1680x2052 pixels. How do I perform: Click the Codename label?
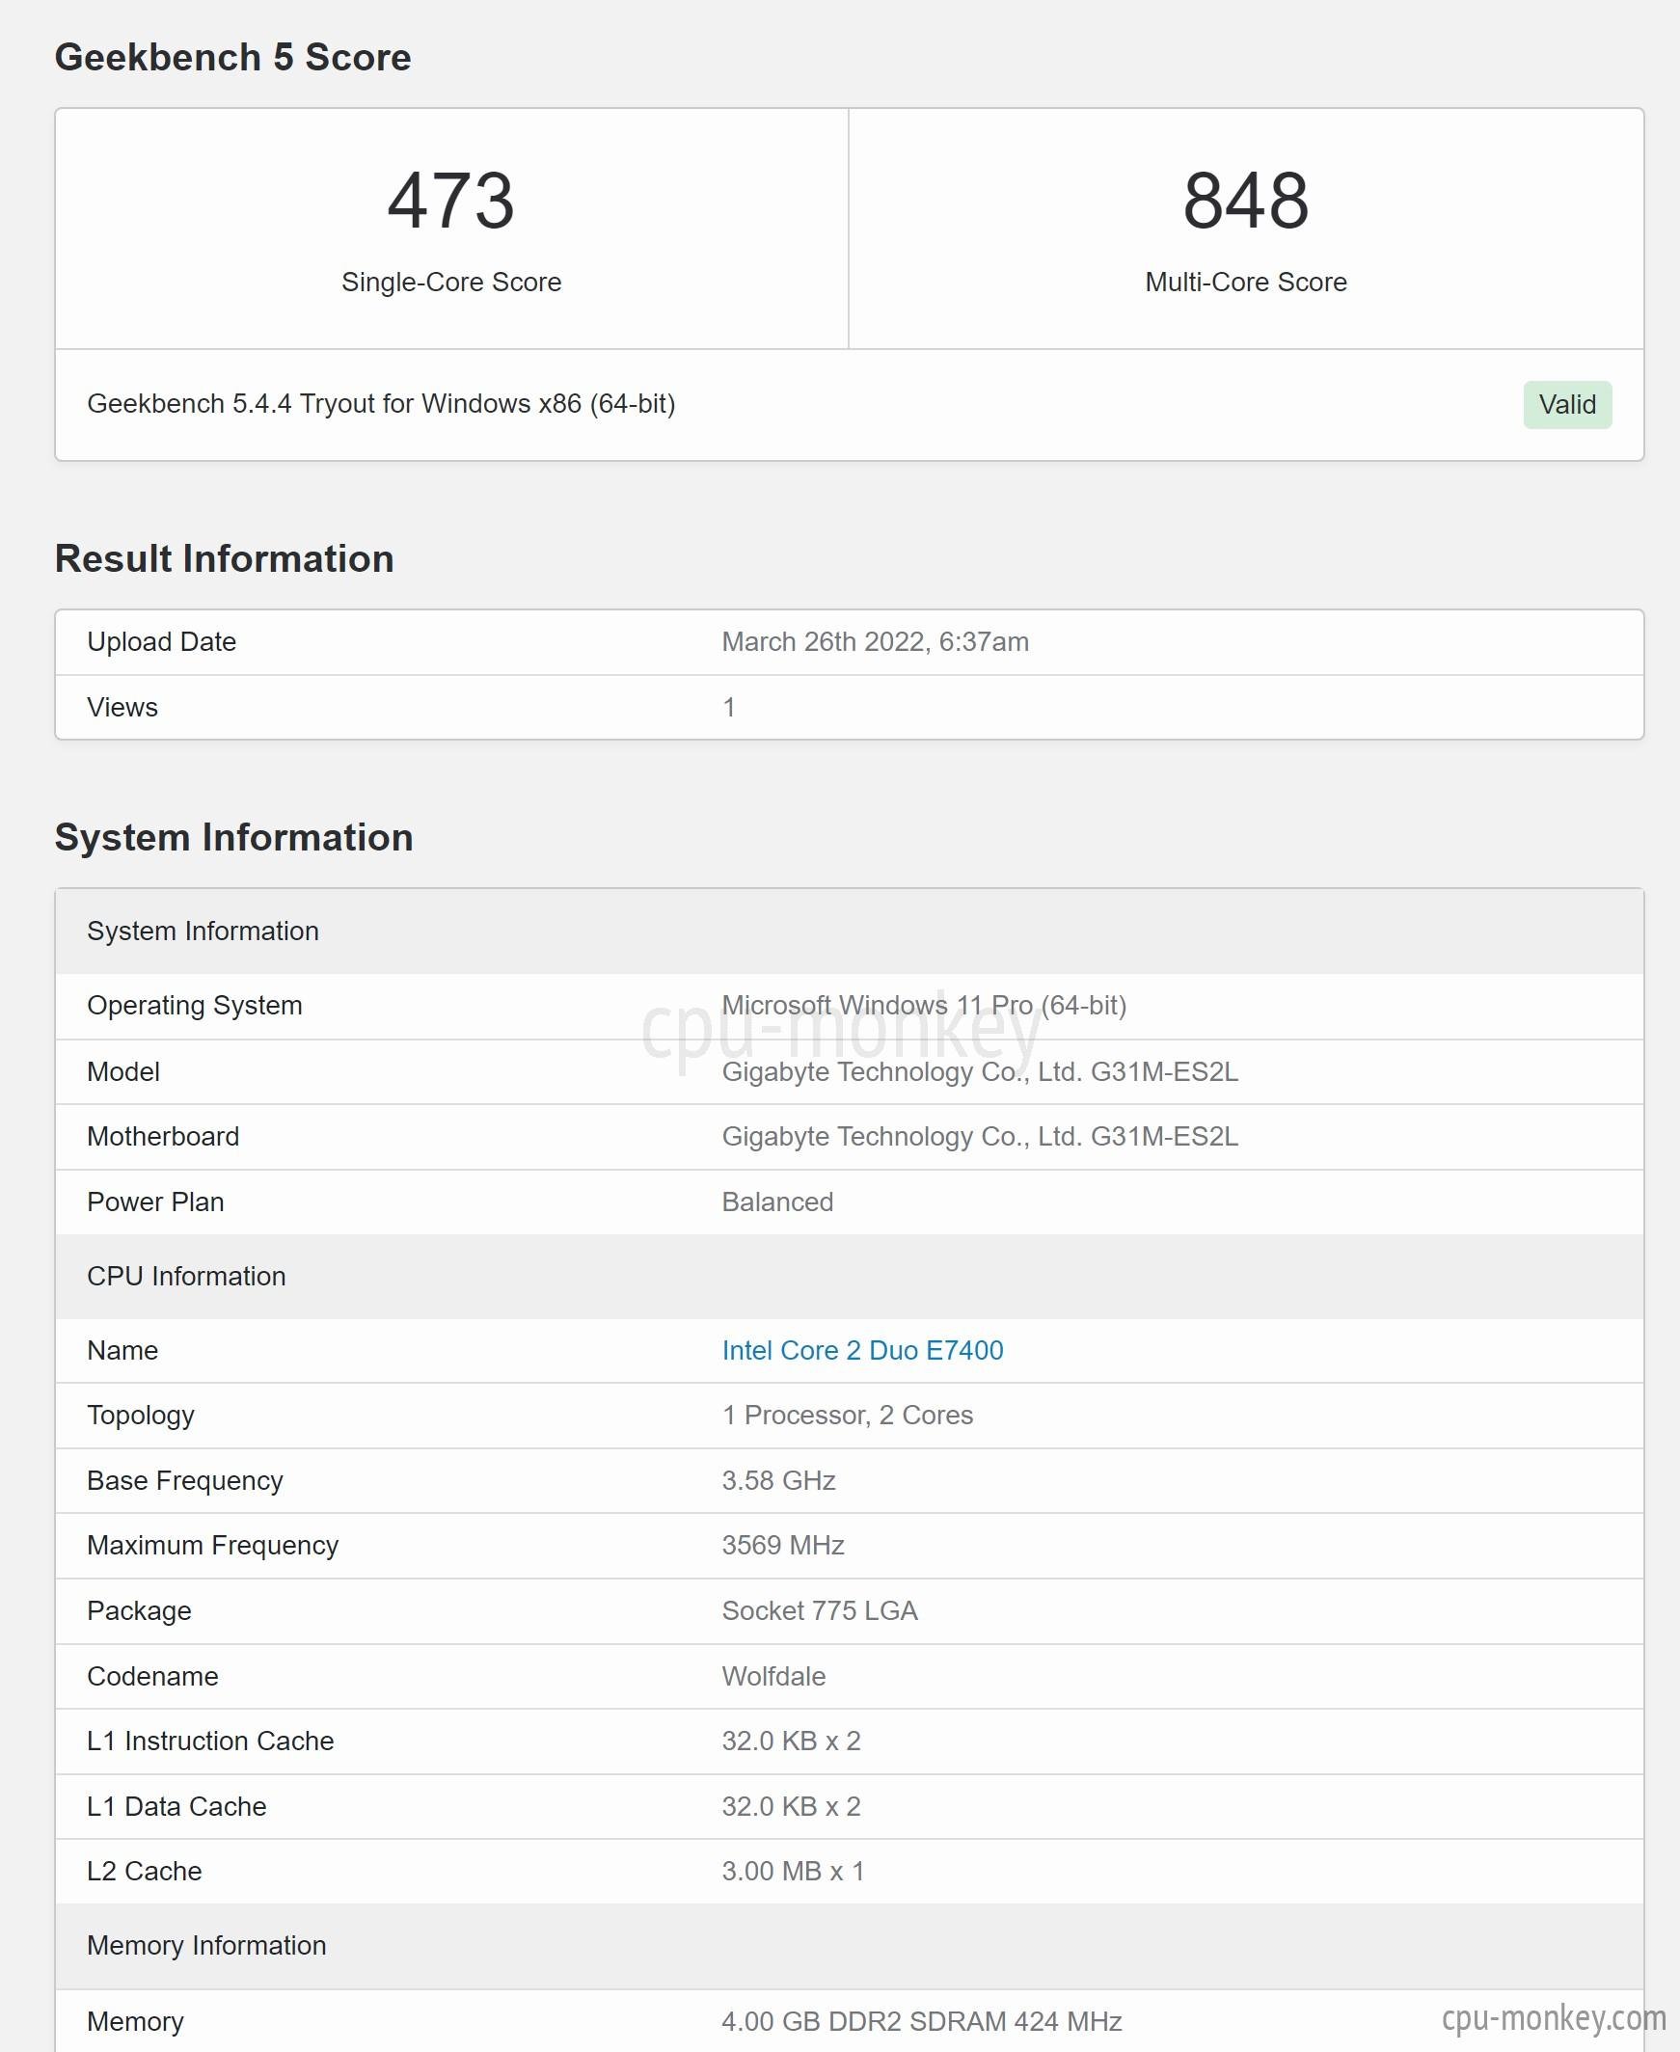152,1676
